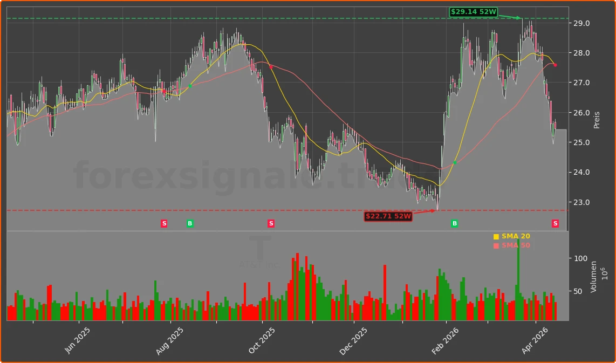The height and width of the screenshot is (363, 616).
Task: Click the B buy marker before Feb 2026
Action: (454, 223)
